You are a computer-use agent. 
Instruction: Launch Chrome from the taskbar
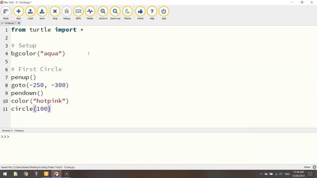point(26,174)
